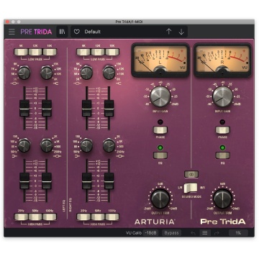259x259 pixels.
Task: Click the R channel VU meter
Action: [x=222, y=60]
